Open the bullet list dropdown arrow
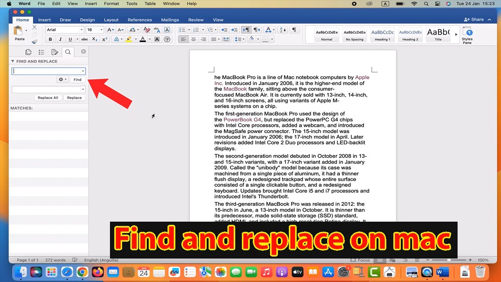This screenshot has width=501, height=282. click(x=189, y=30)
